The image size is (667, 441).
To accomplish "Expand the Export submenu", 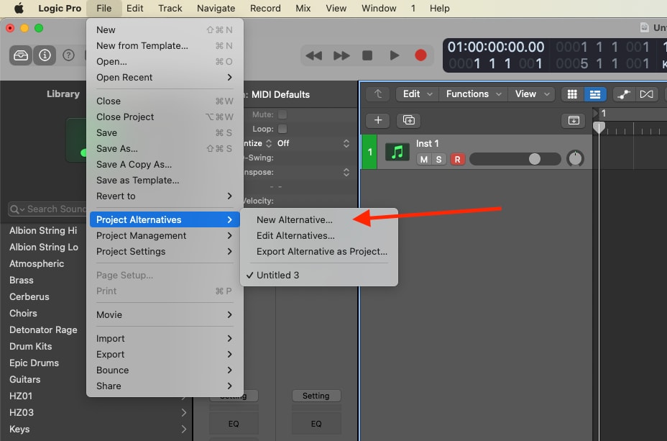I will point(165,355).
